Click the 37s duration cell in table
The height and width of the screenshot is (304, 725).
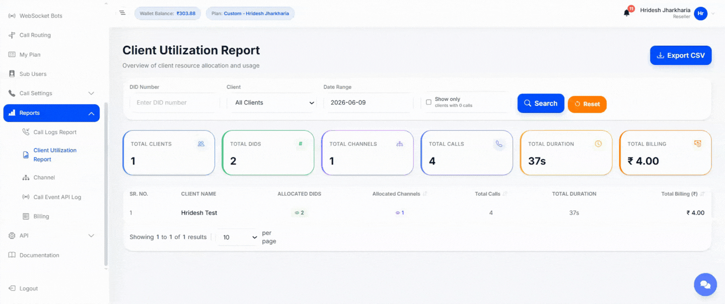[574, 213]
